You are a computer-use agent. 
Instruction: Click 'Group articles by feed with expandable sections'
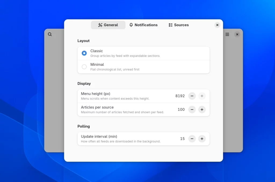click(x=125, y=56)
